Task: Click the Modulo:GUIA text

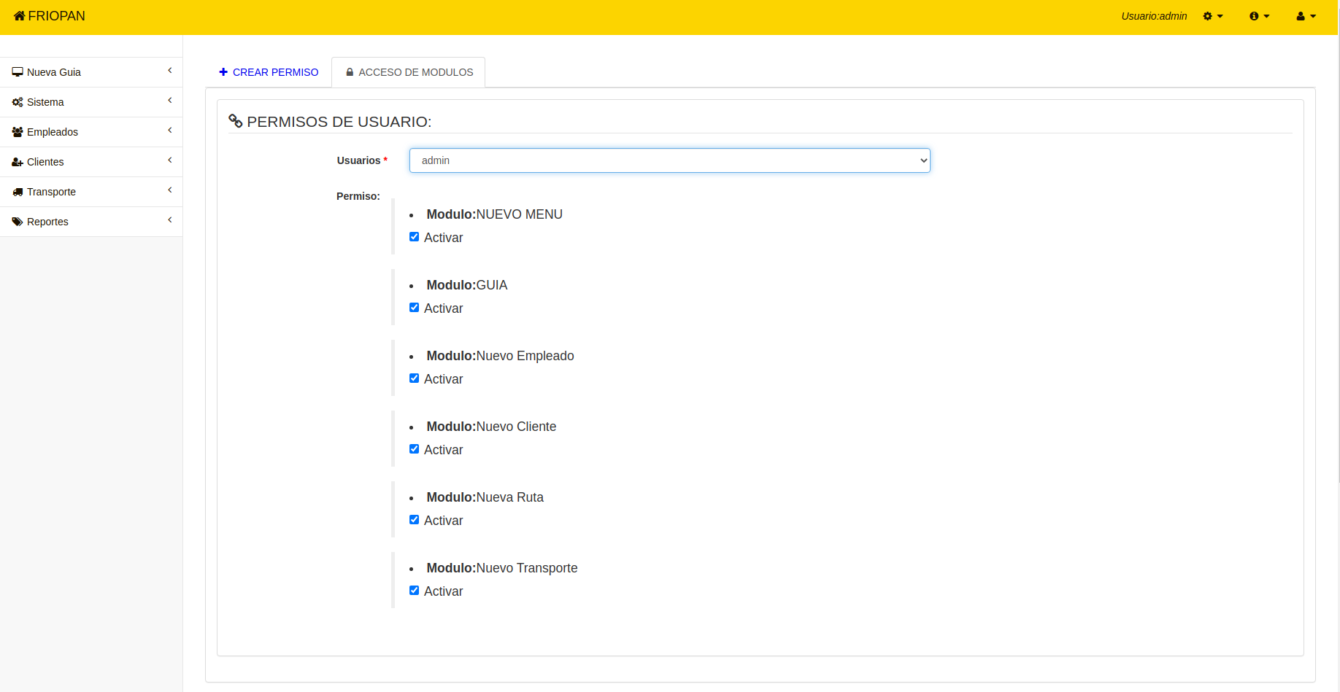Action: coord(467,285)
